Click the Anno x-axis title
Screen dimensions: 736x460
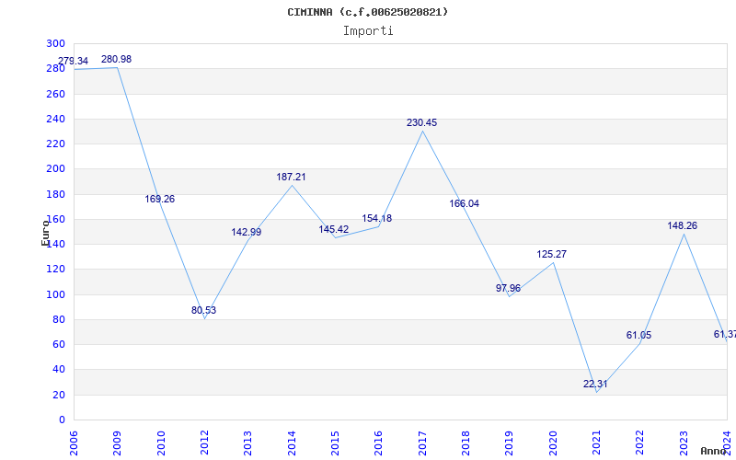714,451
